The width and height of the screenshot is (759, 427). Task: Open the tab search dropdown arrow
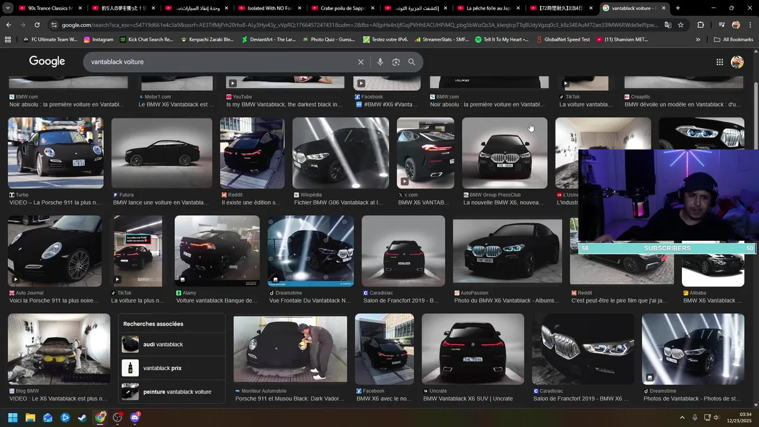tap(7, 8)
